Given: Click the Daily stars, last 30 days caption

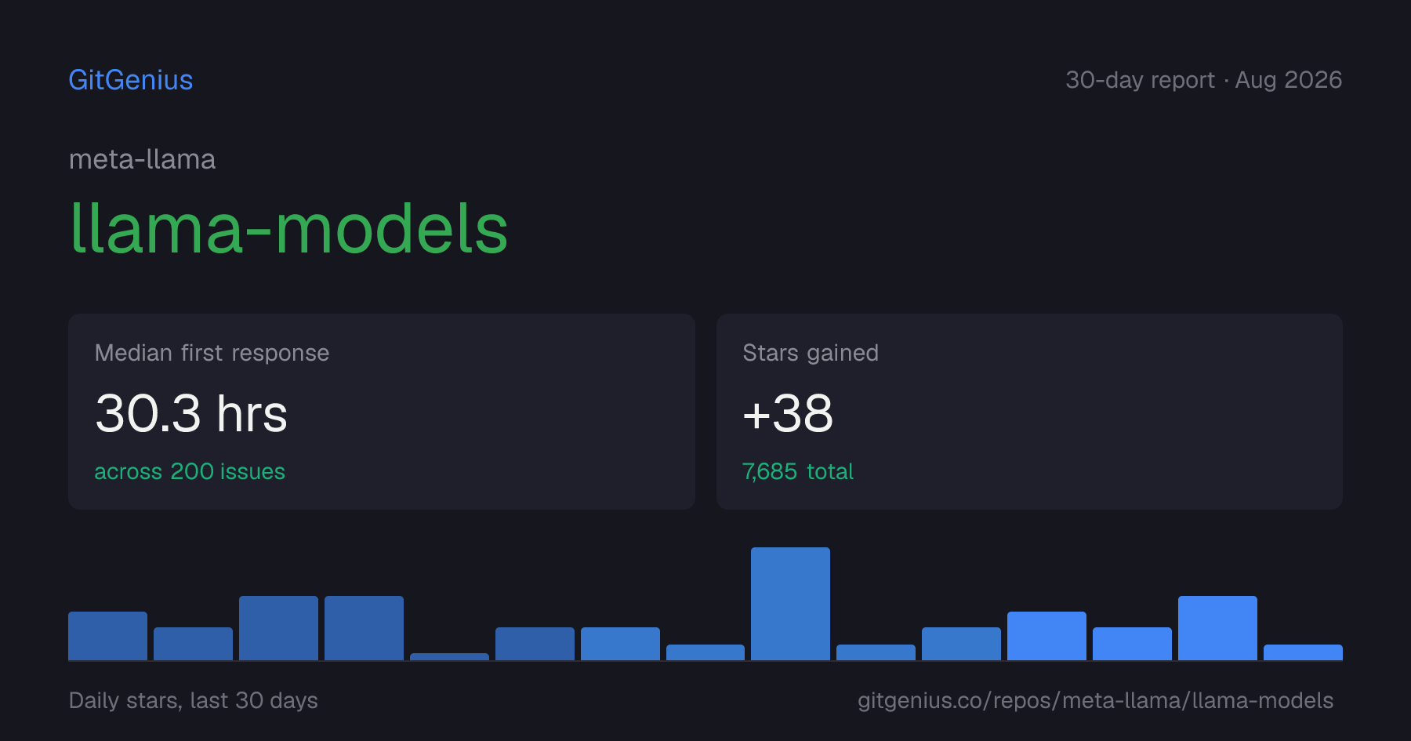Looking at the screenshot, I should pyautogui.click(x=194, y=700).
